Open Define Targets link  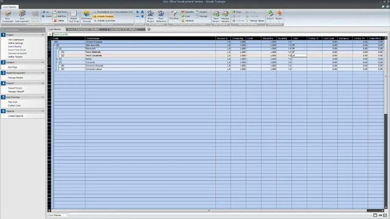(15, 57)
